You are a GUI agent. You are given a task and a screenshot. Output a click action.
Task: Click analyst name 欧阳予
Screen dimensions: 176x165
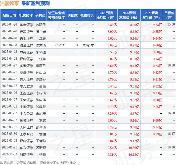pos(41,25)
